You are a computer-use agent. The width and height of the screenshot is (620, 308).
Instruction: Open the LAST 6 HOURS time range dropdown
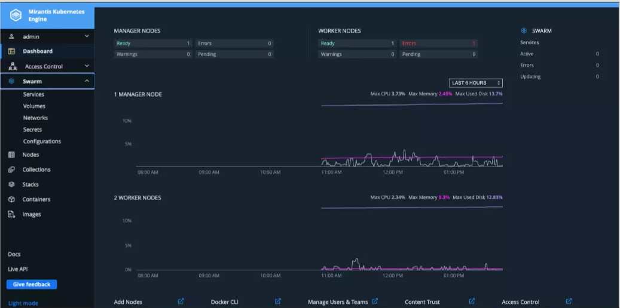click(x=476, y=83)
